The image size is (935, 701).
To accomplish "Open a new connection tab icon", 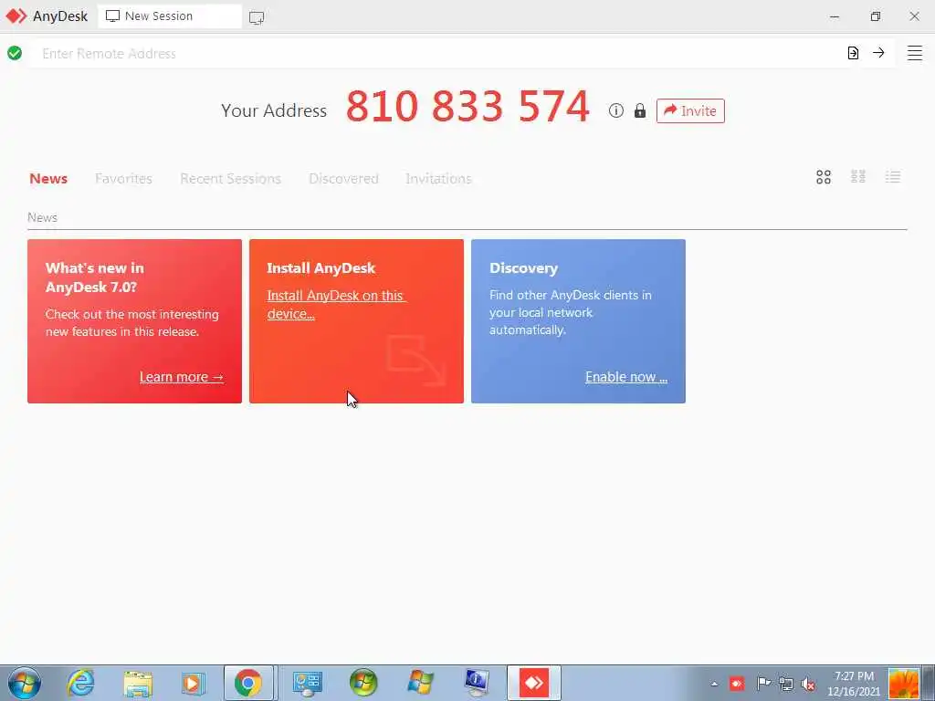I will click(x=257, y=17).
